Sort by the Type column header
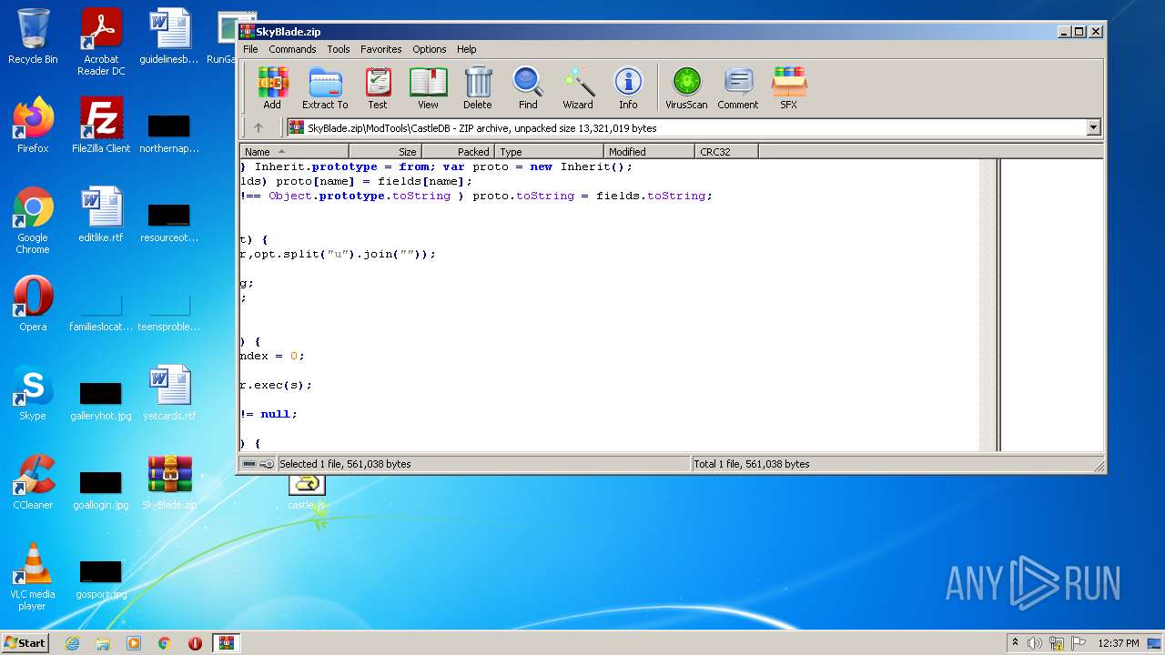 [x=549, y=152]
